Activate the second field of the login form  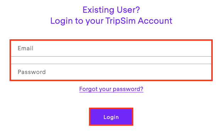(111, 72)
